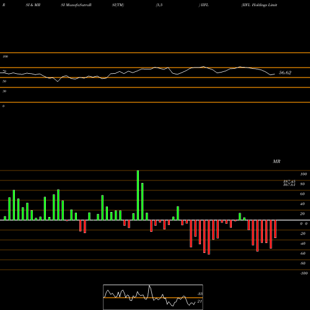The height and width of the screenshot is (310, 310).
Task: Click the 30 level label on RSI axis
Action: tap(4, 91)
